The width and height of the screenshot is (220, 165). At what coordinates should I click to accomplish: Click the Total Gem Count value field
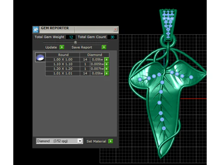tap(112, 37)
